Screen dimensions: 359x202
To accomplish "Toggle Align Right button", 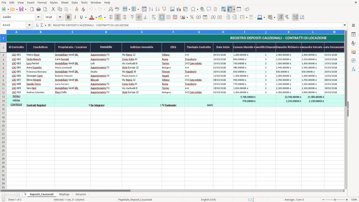I will [x=124, y=17].
